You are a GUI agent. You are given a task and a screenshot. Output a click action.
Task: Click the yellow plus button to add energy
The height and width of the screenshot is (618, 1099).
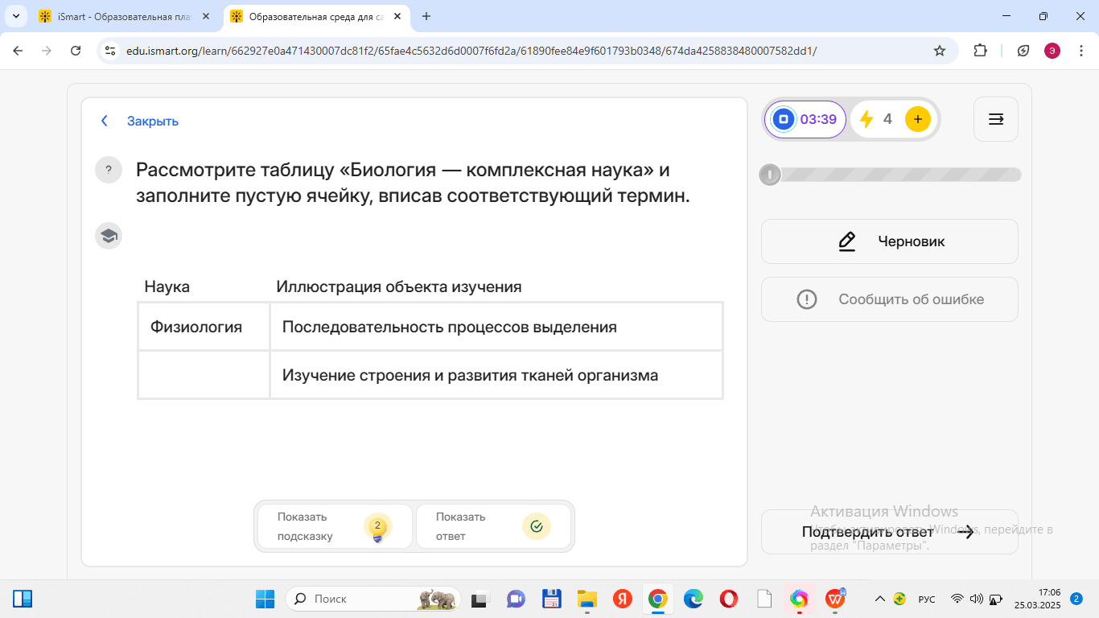pyautogui.click(x=918, y=120)
